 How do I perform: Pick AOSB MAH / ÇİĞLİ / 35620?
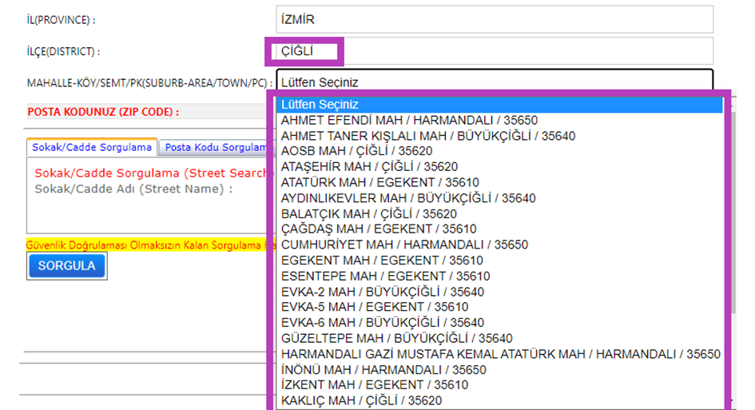coord(368,151)
